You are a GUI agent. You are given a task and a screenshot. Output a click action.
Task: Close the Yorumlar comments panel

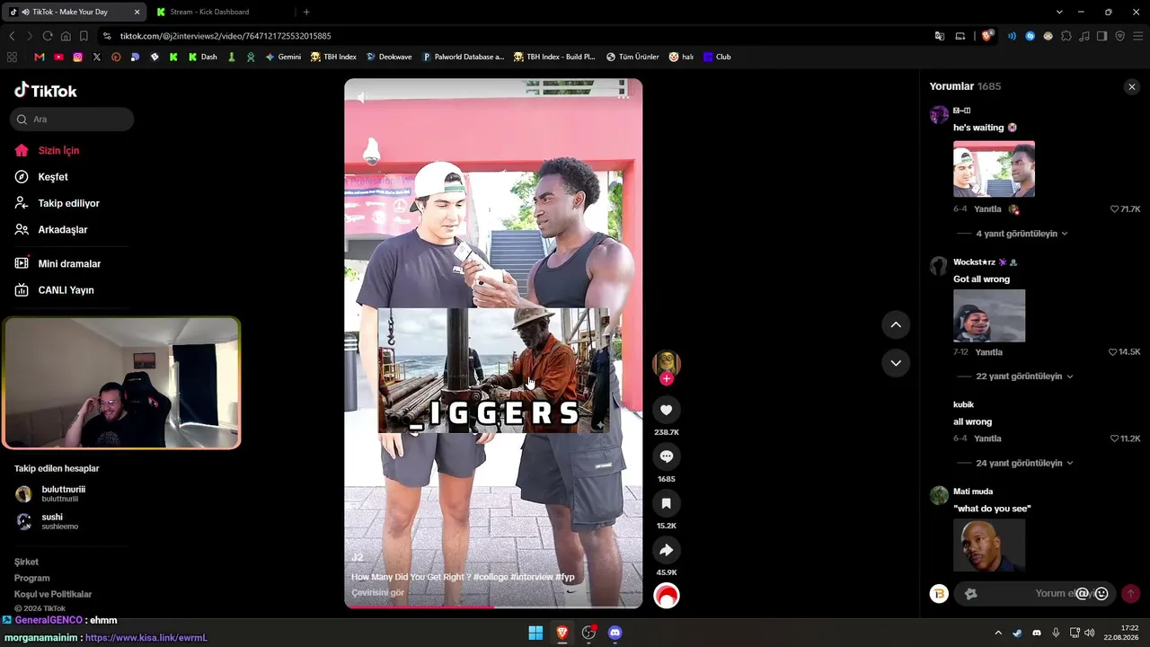pyautogui.click(x=1132, y=86)
